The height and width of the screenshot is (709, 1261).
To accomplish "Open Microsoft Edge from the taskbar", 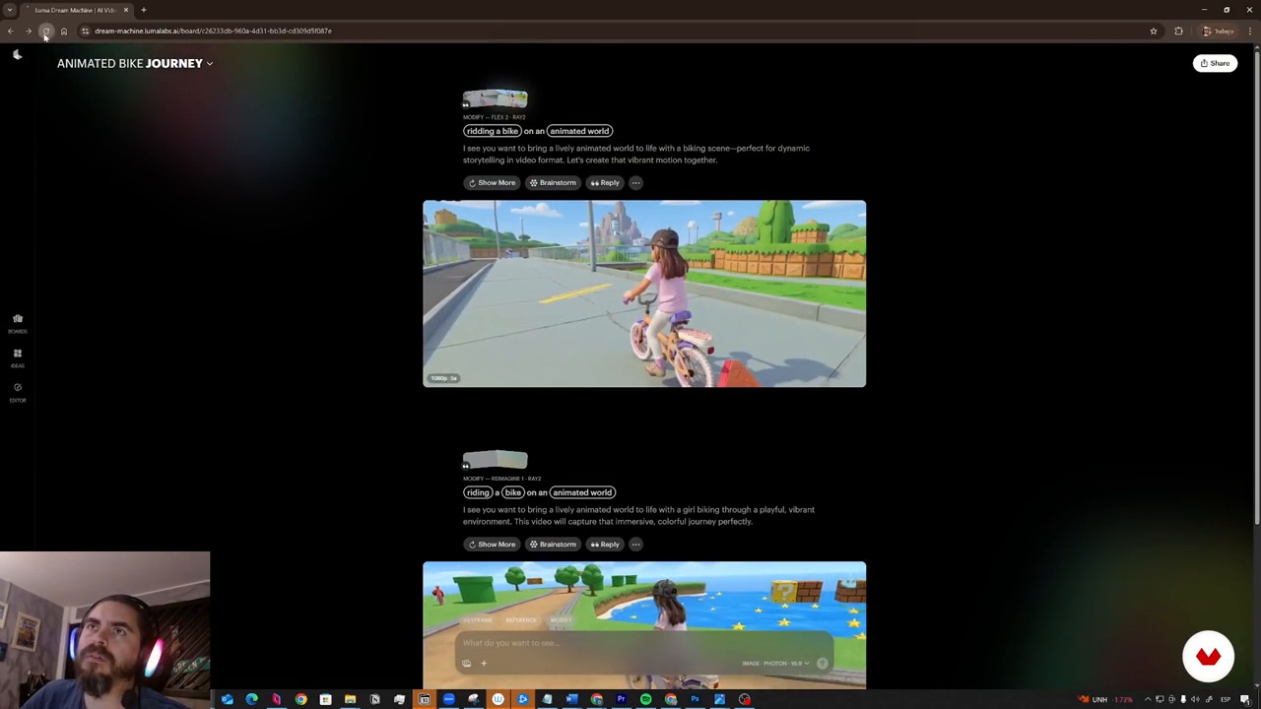I will pos(251,699).
